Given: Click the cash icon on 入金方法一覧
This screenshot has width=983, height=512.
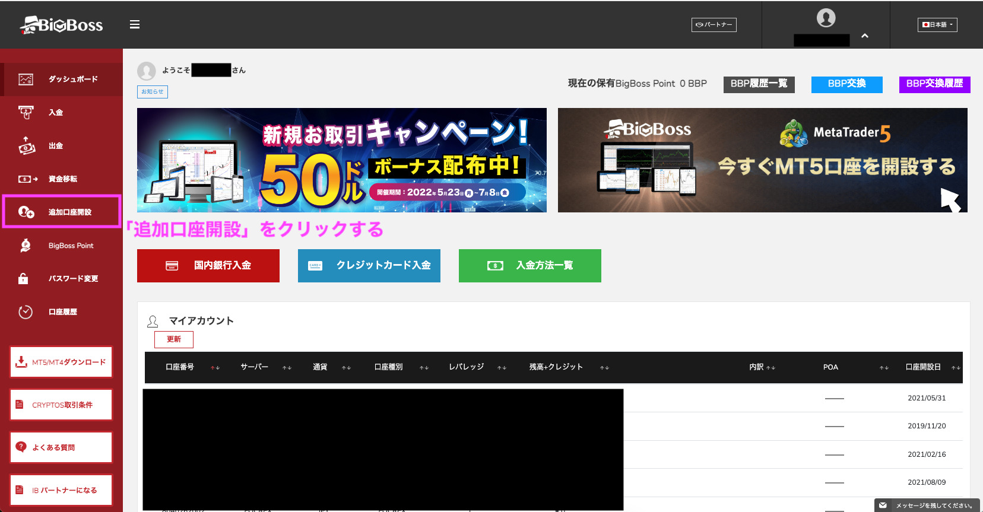Looking at the screenshot, I should point(495,266).
